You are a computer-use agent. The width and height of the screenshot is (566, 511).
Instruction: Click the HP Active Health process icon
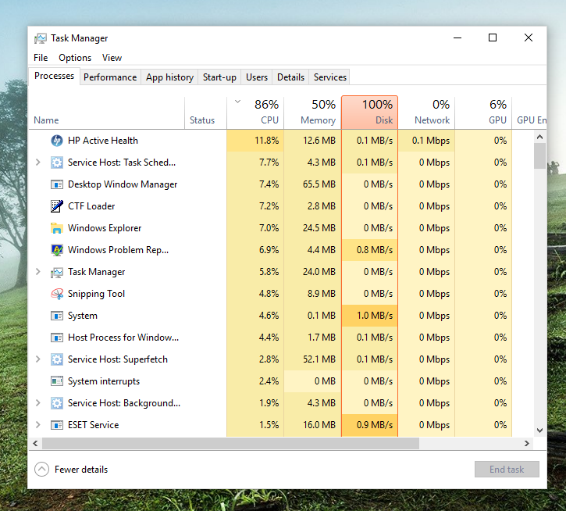[x=57, y=141]
